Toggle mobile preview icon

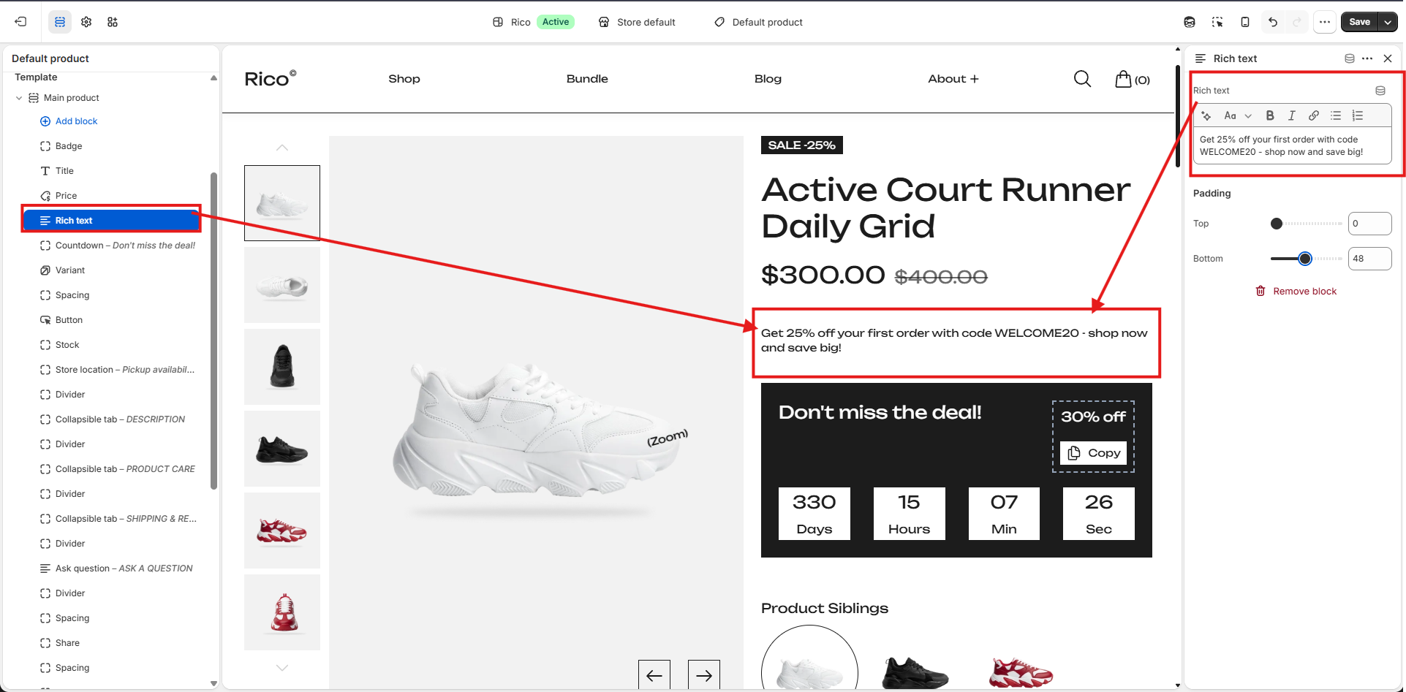coord(1245,22)
